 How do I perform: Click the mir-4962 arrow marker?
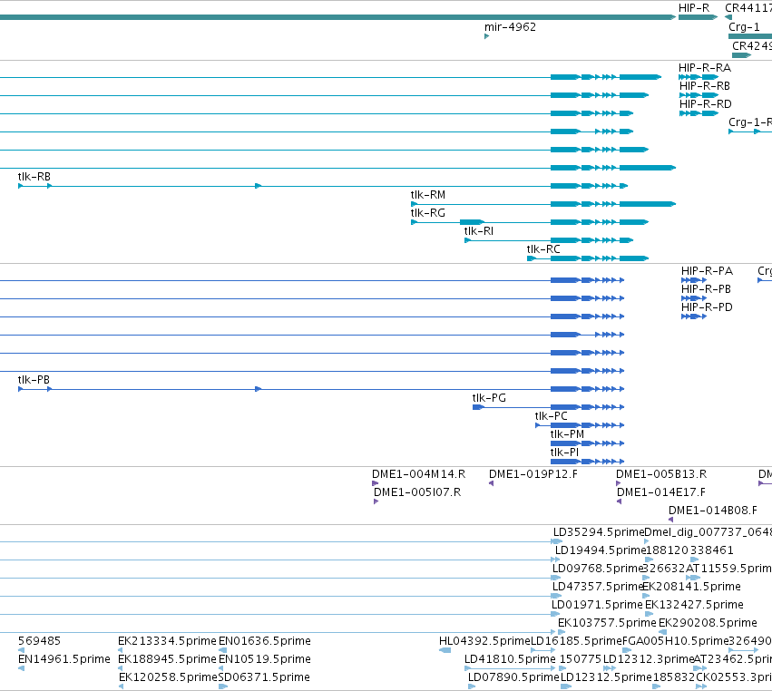[x=486, y=36]
